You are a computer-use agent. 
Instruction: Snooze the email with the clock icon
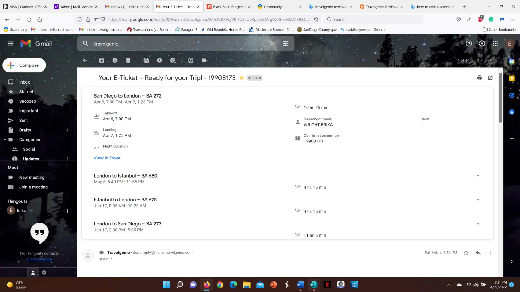[159, 60]
